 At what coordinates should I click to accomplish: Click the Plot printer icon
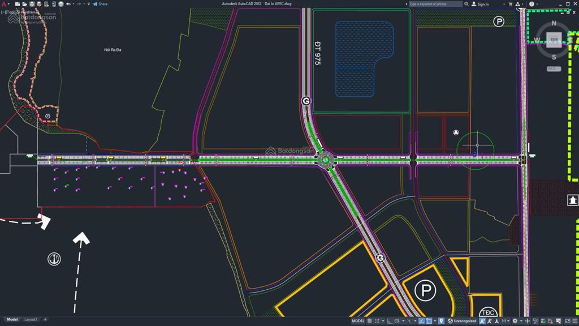(x=60, y=3)
